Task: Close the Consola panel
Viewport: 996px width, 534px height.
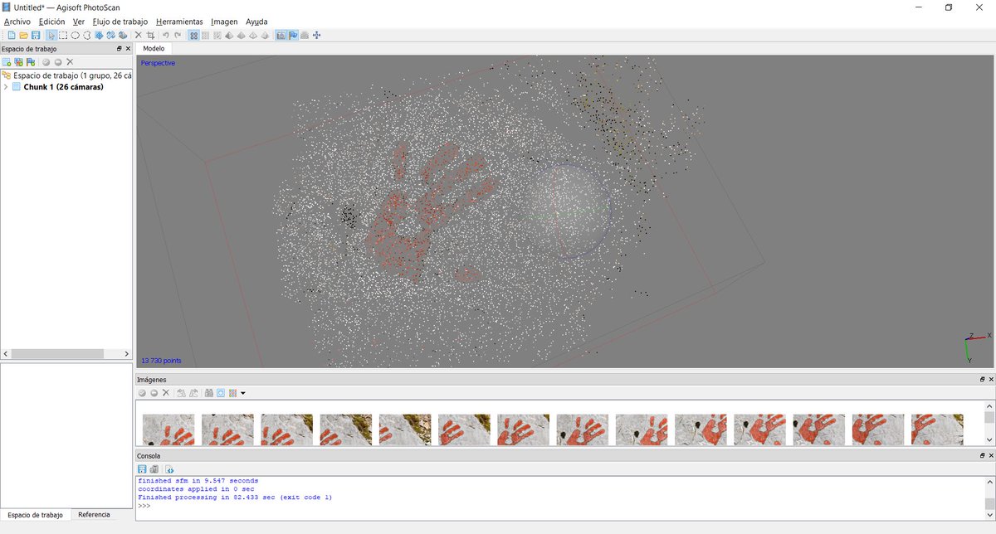Action: (x=991, y=456)
